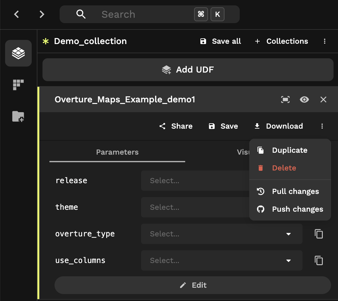Click the Demo_collection title

point(90,41)
